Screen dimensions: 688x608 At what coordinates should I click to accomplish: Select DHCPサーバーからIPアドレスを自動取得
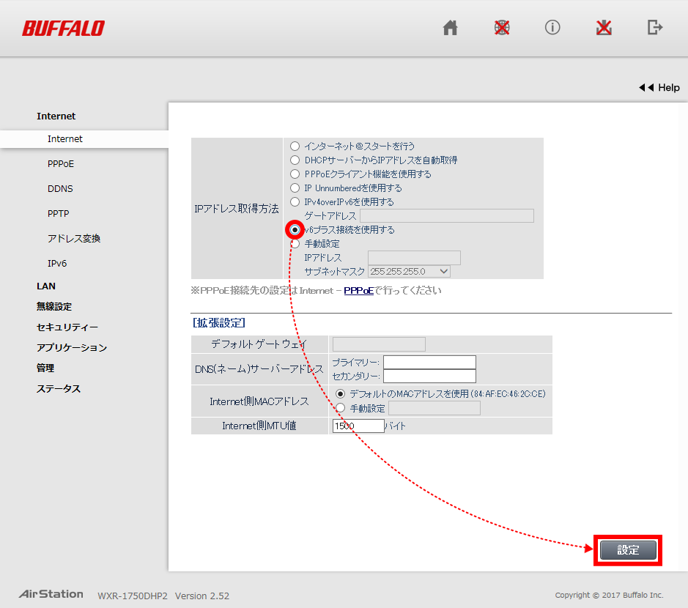click(x=294, y=160)
